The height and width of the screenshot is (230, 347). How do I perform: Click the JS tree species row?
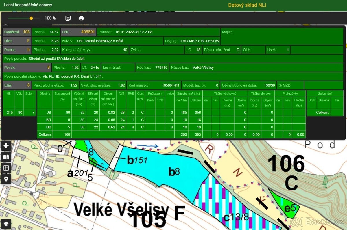(x=171, y=112)
